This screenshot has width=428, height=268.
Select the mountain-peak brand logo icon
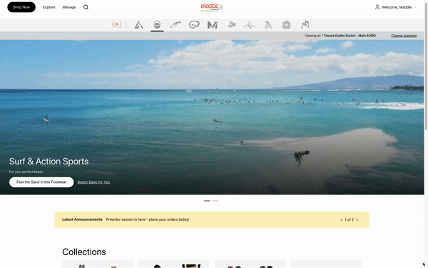[x=138, y=25]
